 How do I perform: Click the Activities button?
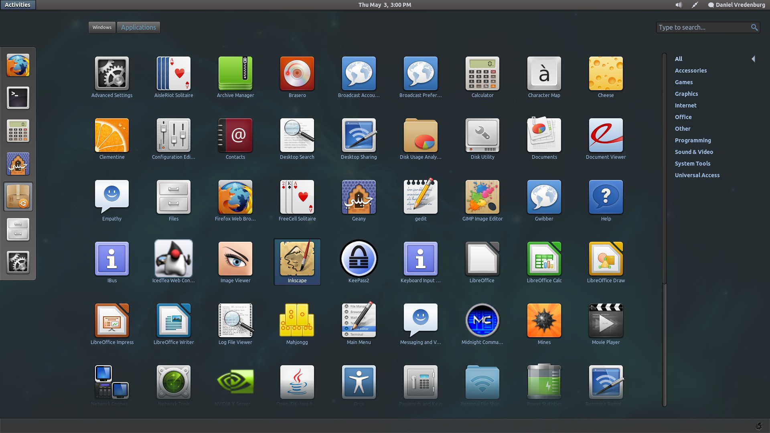[x=18, y=5]
